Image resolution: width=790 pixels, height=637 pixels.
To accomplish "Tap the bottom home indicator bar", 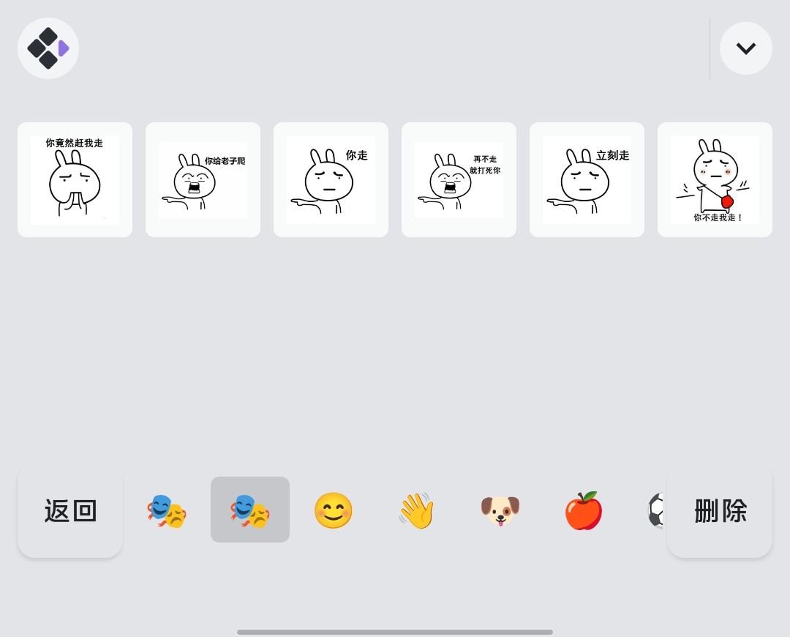I will click(395, 632).
